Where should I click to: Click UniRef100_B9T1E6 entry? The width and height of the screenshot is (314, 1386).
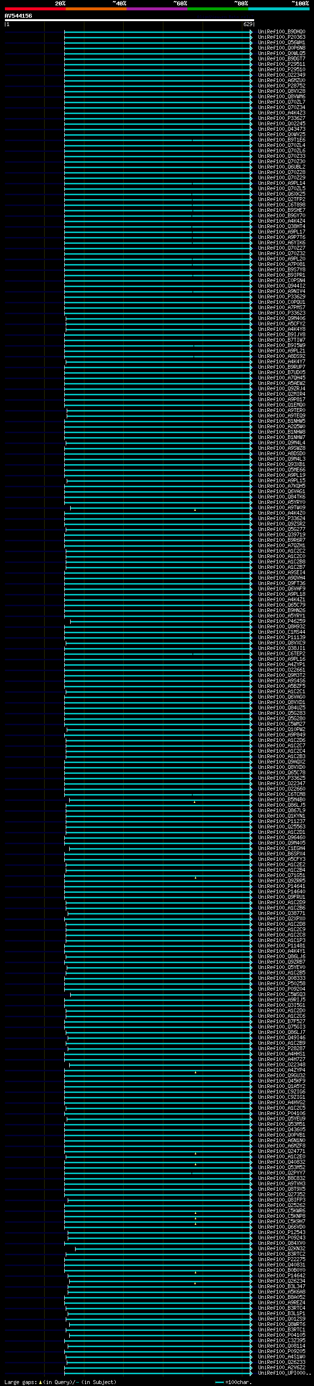click(x=281, y=140)
